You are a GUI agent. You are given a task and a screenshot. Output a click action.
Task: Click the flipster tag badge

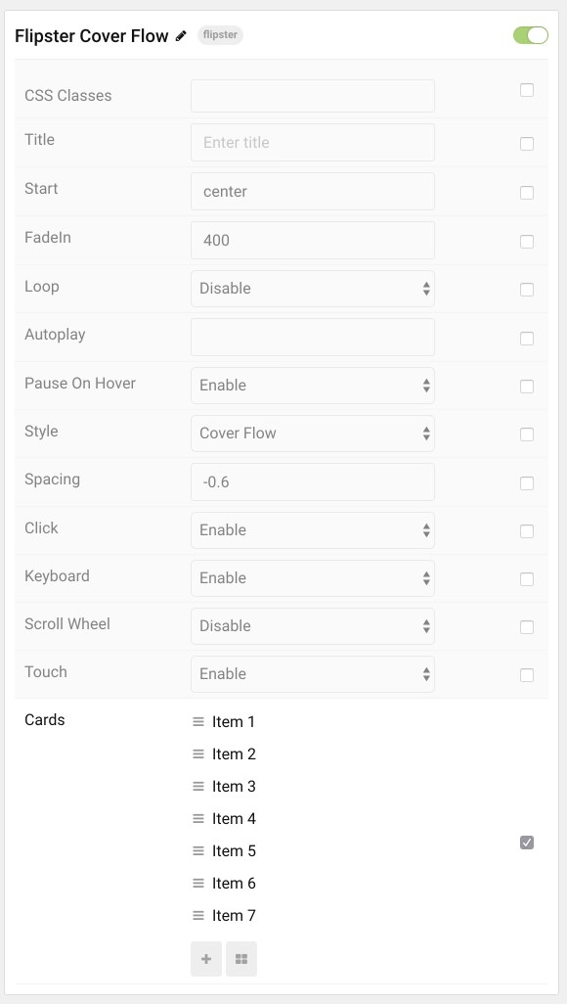point(220,35)
